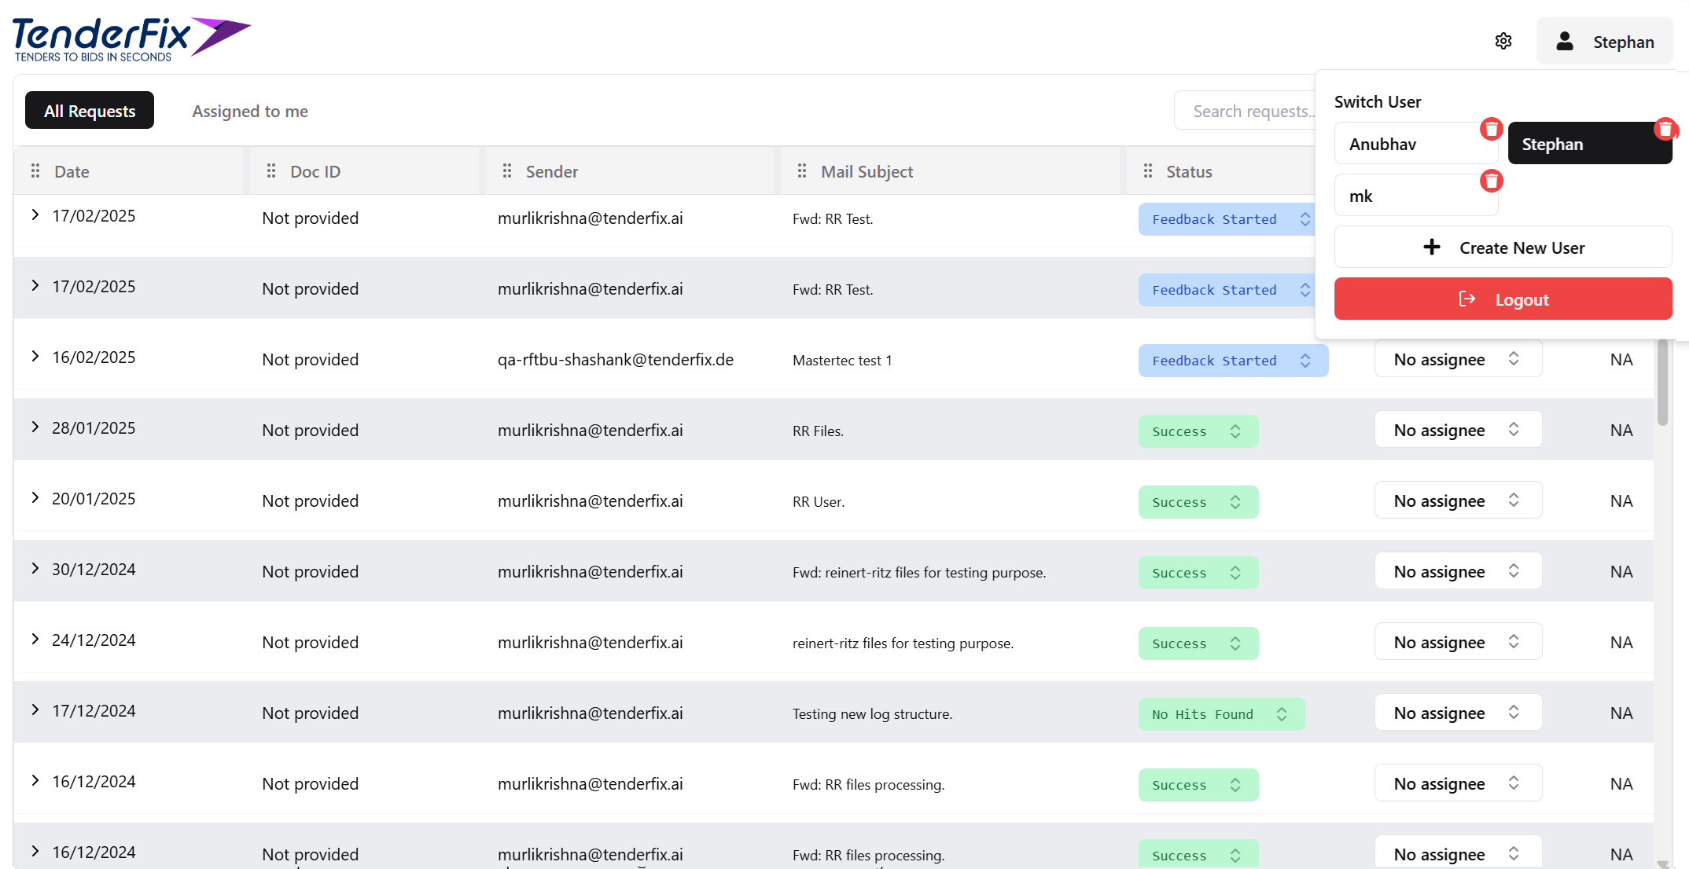Grab the Mail Subject column drag handle
Image resolution: width=1689 pixels, height=869 pixels.
coord(802,170)
